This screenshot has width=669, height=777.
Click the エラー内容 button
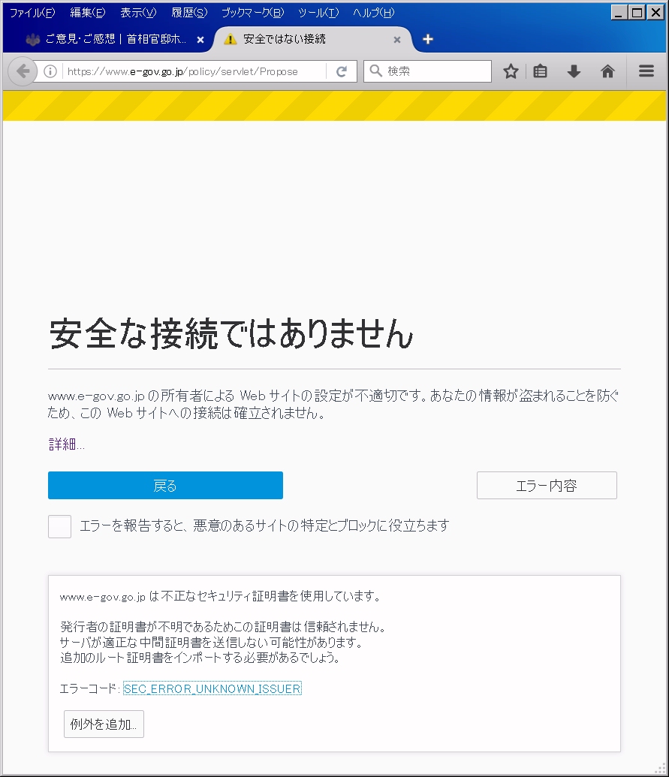547,485
